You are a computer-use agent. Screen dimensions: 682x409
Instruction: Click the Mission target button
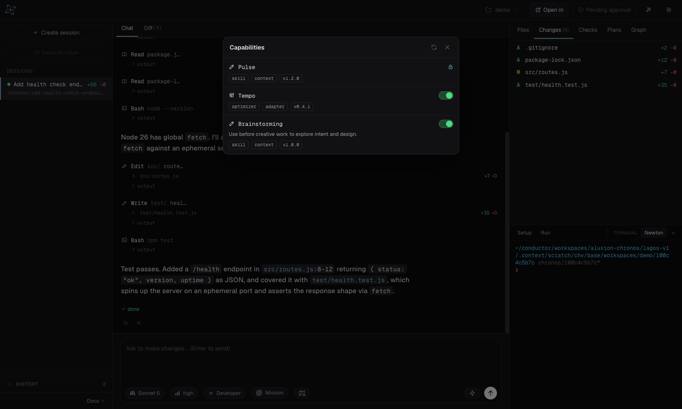[270, 393]
